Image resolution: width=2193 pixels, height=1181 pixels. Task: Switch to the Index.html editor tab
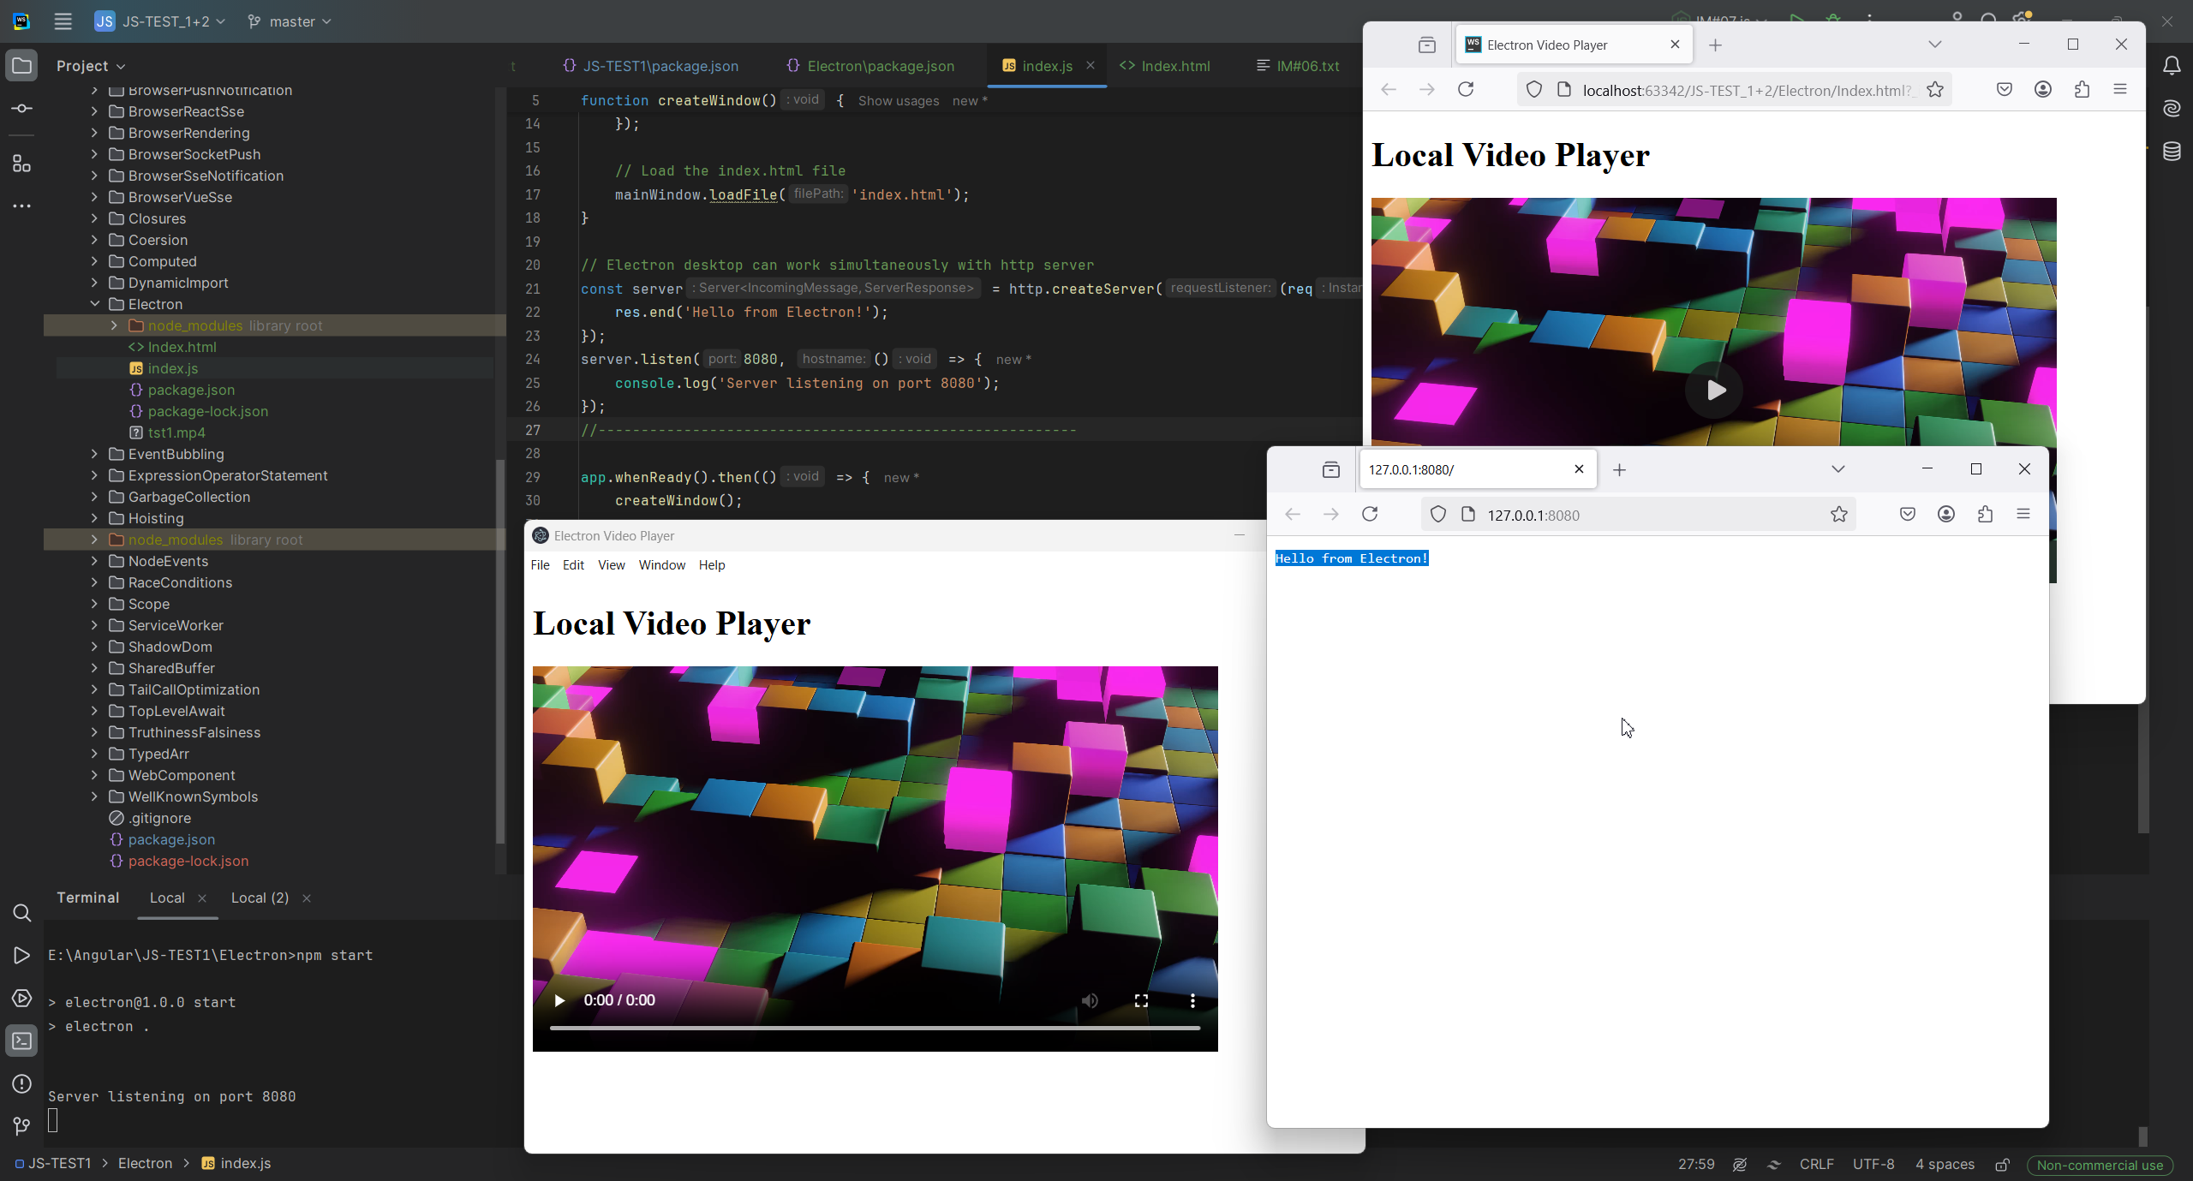(1166, 66)
